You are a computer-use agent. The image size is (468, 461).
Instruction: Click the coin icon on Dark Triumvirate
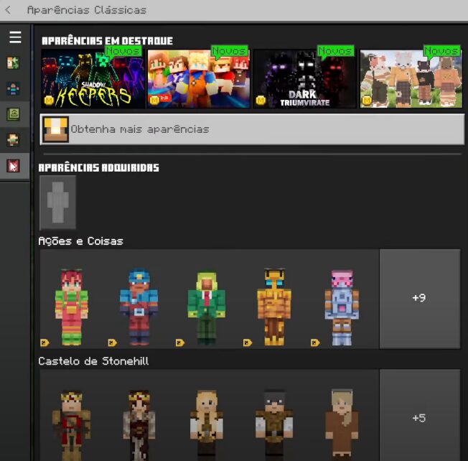coord(261,101)
